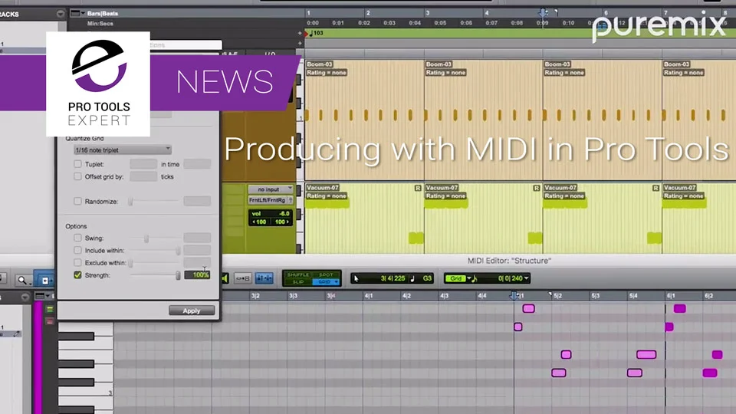Screen dimensions: 736x414
Task: Click the Strength slider handle
Action: 178,275
